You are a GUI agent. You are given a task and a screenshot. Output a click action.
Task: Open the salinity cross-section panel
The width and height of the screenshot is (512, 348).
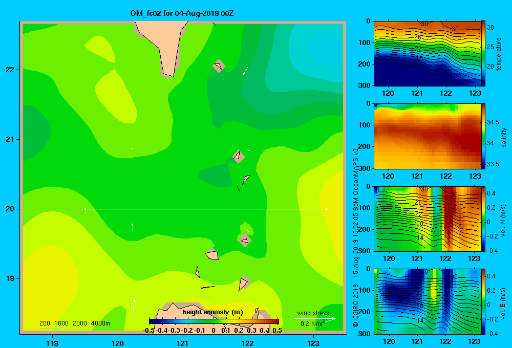click(428, 136)
